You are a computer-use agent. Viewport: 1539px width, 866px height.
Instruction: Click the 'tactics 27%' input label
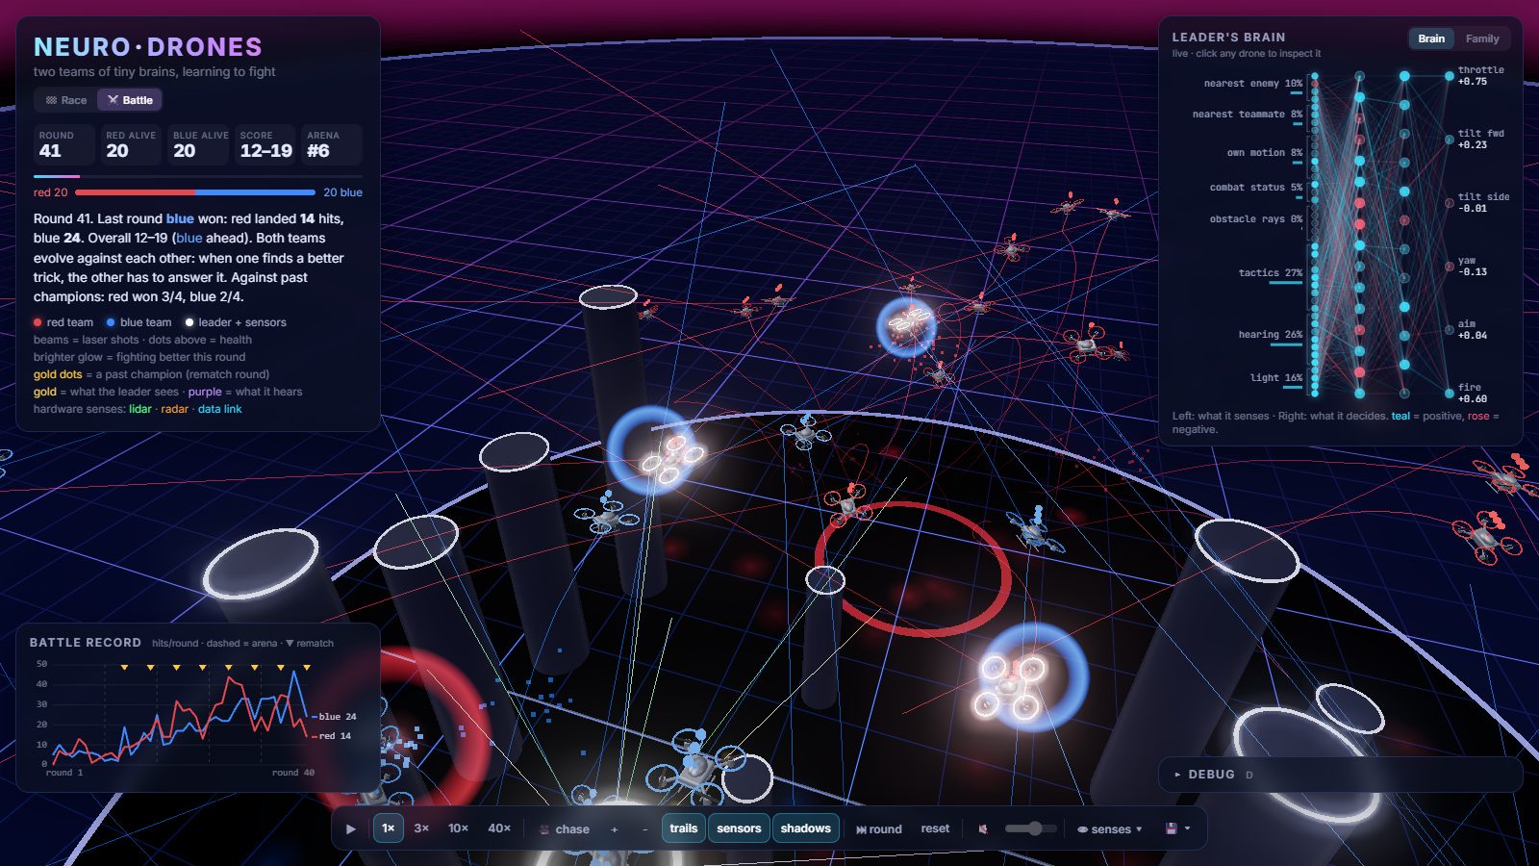(1270, 273)
